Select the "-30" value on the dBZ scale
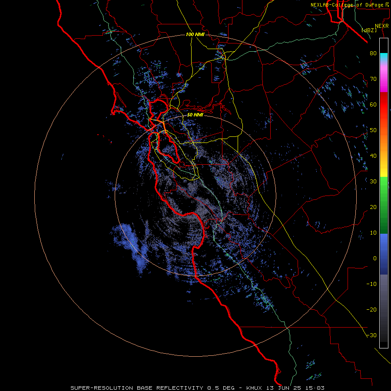This screenshot has width=391, height=391. (371, 335)
